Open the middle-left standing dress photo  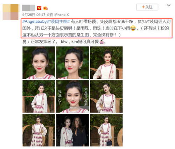[x=39, y=97]
